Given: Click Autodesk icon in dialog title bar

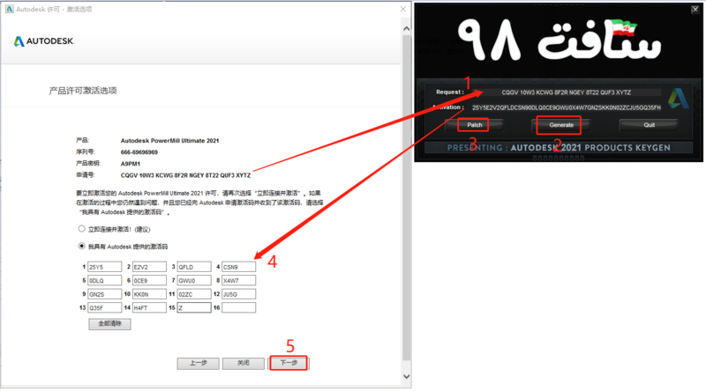Looking at the screenshot, I should point(10,9).
